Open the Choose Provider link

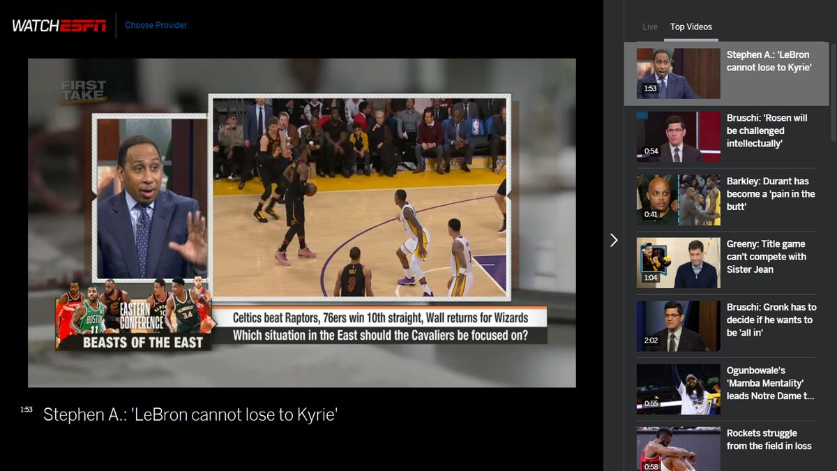click(156, 25)
